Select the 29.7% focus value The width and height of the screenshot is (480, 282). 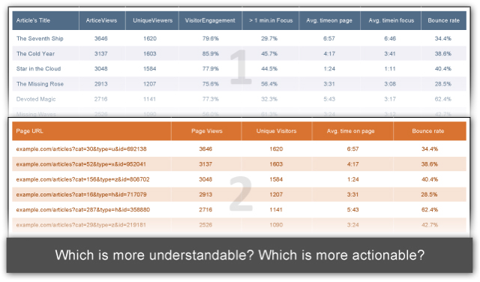tap(269, 38)
